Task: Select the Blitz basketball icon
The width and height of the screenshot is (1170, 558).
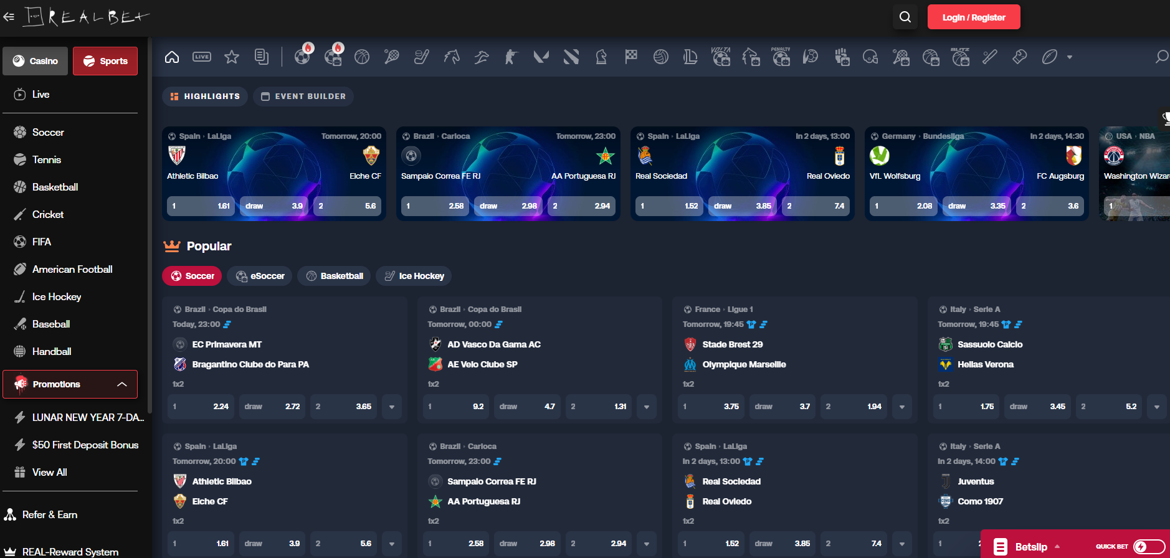Action: pos(960,56)
